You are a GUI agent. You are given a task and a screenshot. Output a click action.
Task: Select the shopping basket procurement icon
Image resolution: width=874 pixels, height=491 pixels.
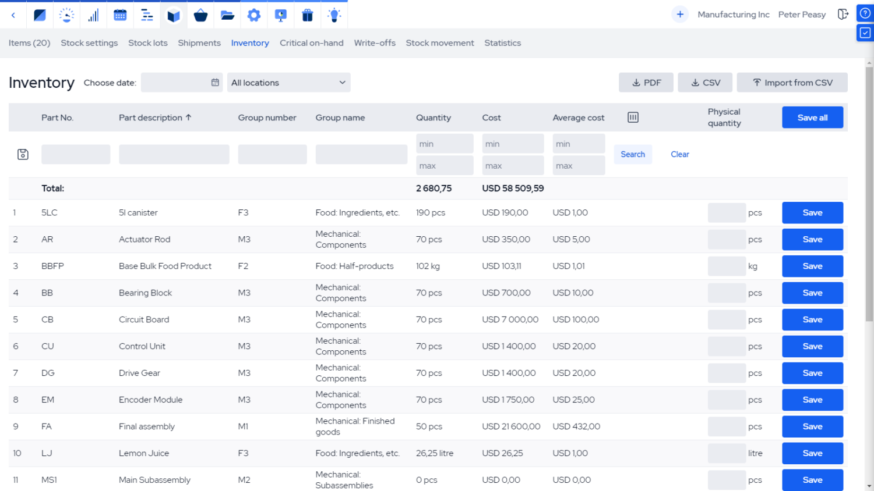(x=200, y=15)
